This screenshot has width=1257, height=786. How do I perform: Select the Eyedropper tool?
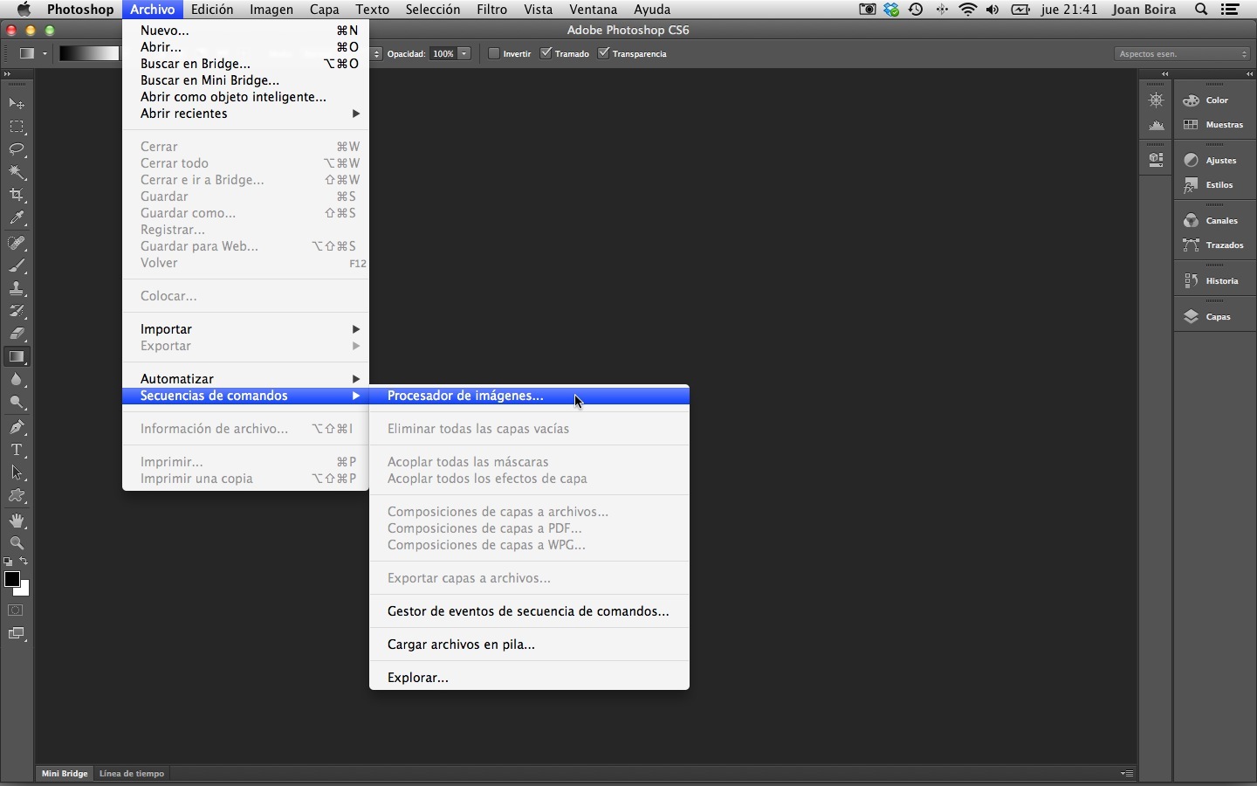[17, 218]
